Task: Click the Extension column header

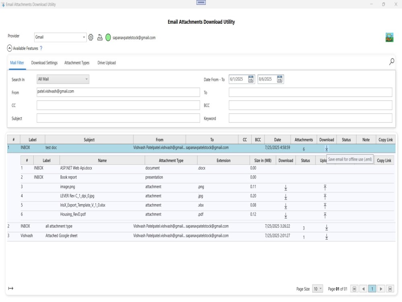Action: pyautogui.click(x=224, y=161)
